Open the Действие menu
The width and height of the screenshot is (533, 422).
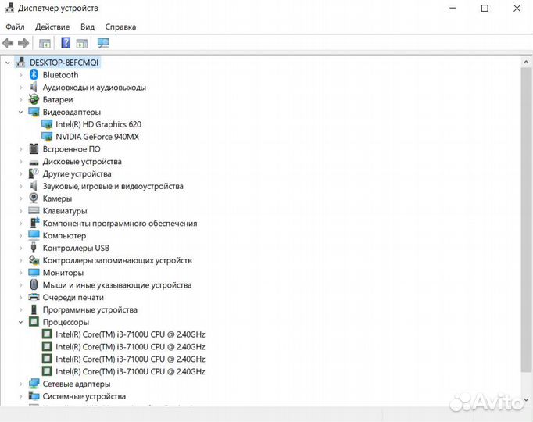(52, 27)
